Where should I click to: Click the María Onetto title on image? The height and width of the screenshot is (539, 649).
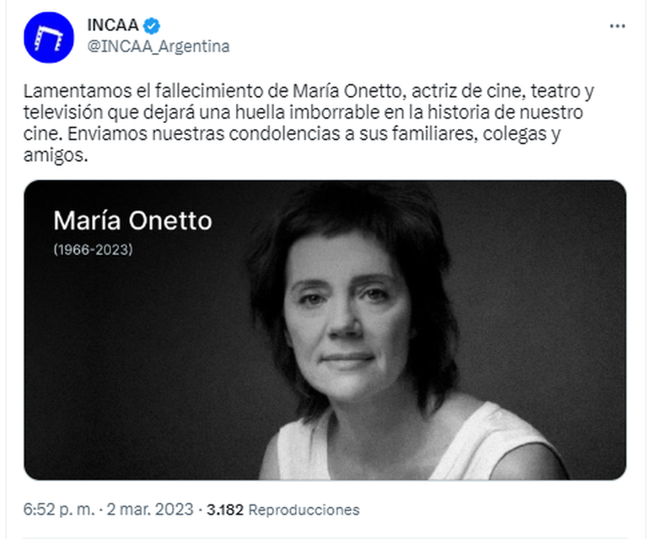pos(132,221)
